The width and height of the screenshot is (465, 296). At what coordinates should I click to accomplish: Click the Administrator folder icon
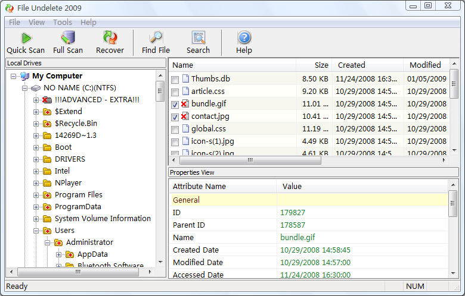(x=58, y=243)
